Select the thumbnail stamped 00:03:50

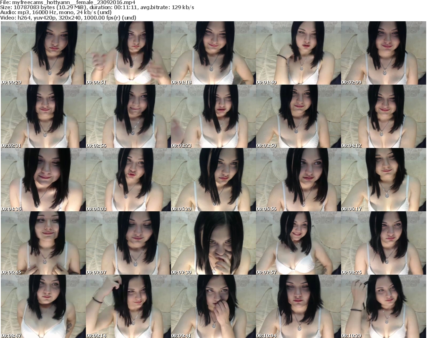(x=299, y=116)
